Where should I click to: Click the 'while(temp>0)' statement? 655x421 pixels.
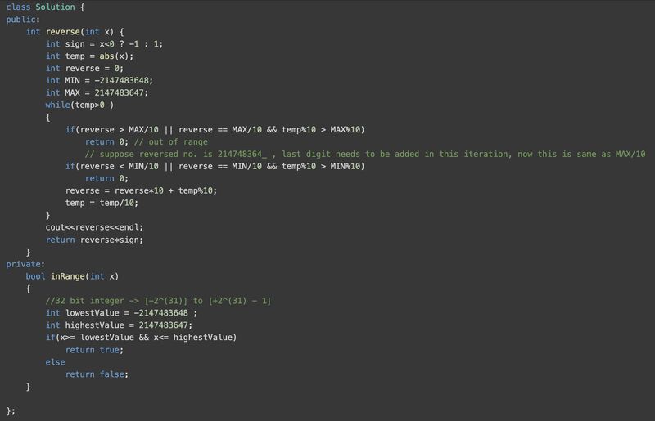click(79, 105)
